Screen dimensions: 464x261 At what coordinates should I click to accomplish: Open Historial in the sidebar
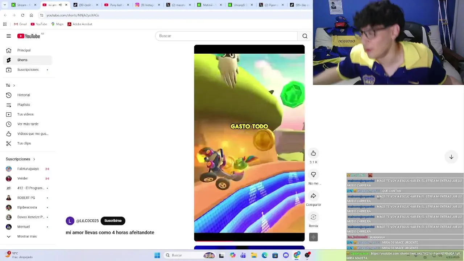[28, 95]
